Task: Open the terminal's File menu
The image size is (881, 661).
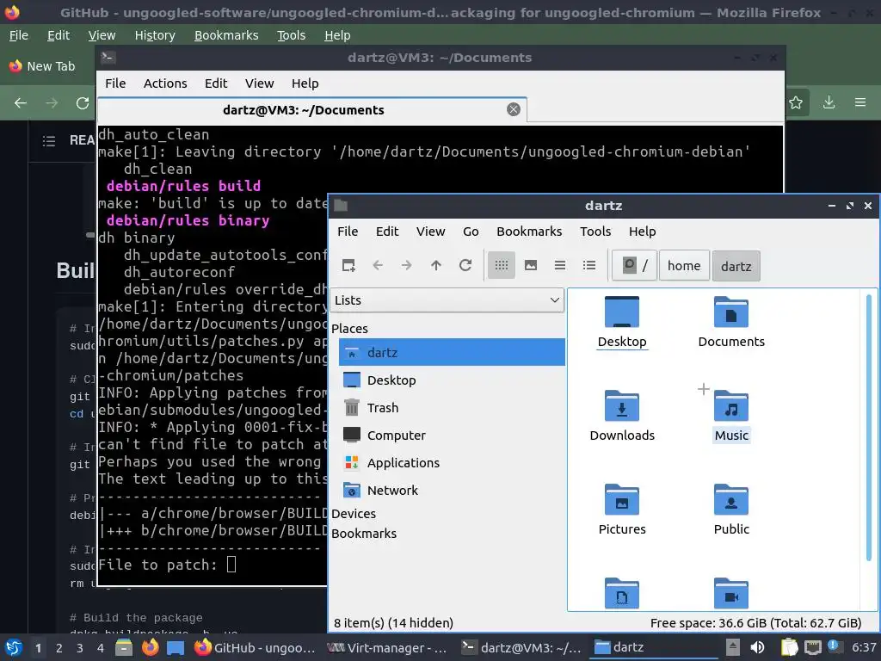Action: click(115, 83)
